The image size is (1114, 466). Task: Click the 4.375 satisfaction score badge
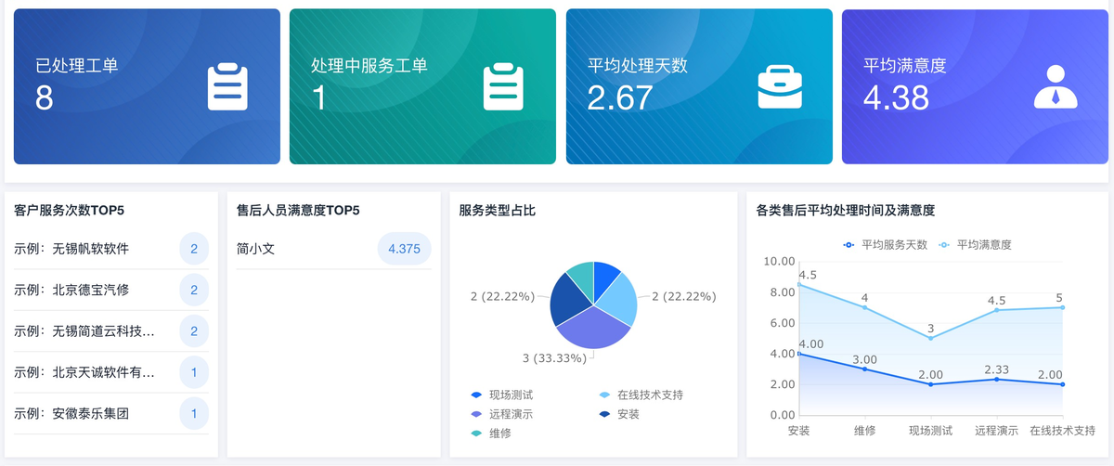(404, 249)
